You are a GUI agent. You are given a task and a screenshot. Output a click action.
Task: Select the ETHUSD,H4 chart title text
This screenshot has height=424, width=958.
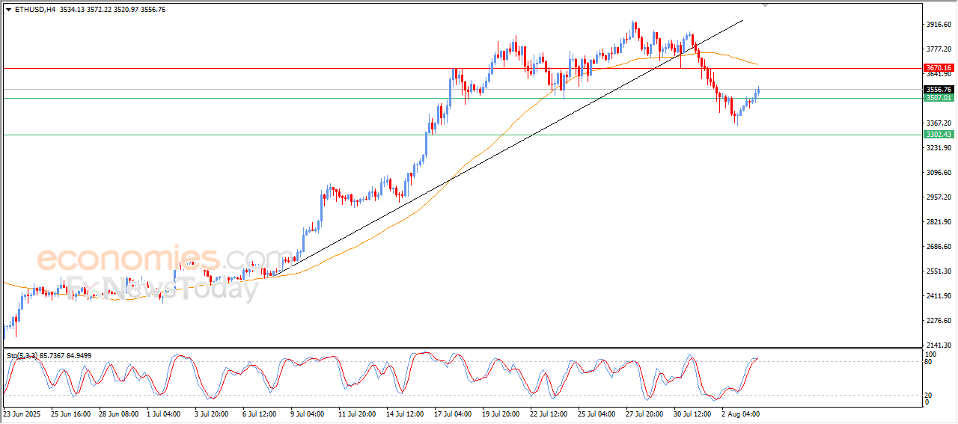coord(35,10)
